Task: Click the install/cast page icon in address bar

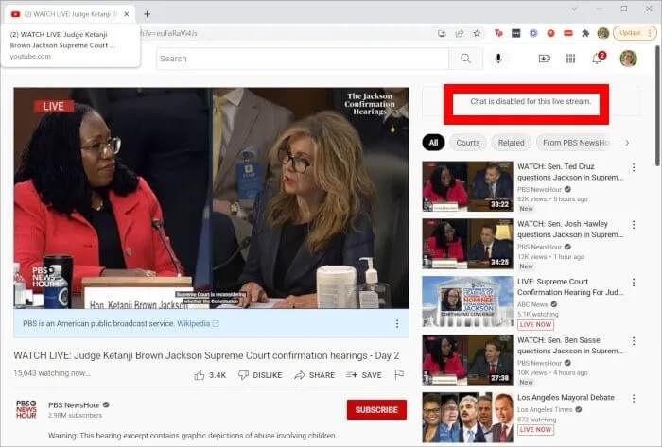Action: (x=442, y=33)
